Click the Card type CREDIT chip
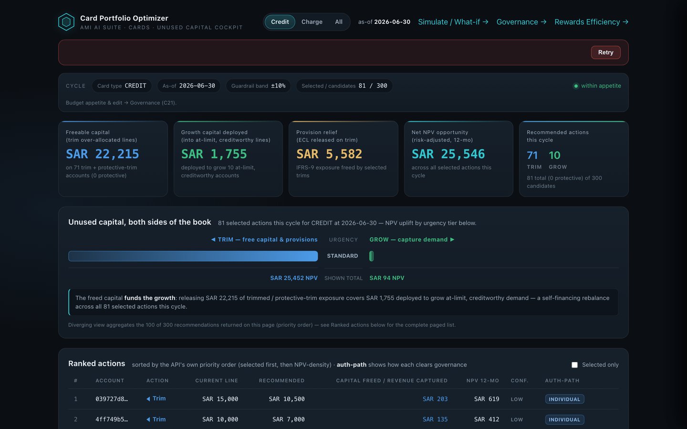This screenshot has width=687, height=429. tap(122, 86)
